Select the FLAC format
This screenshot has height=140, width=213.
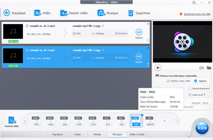click(93, 121)
